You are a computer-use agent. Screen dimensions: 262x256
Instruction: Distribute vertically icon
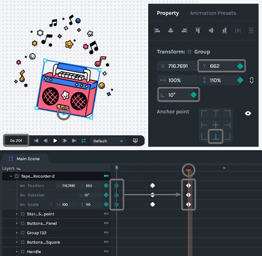[x=251, y=31]
